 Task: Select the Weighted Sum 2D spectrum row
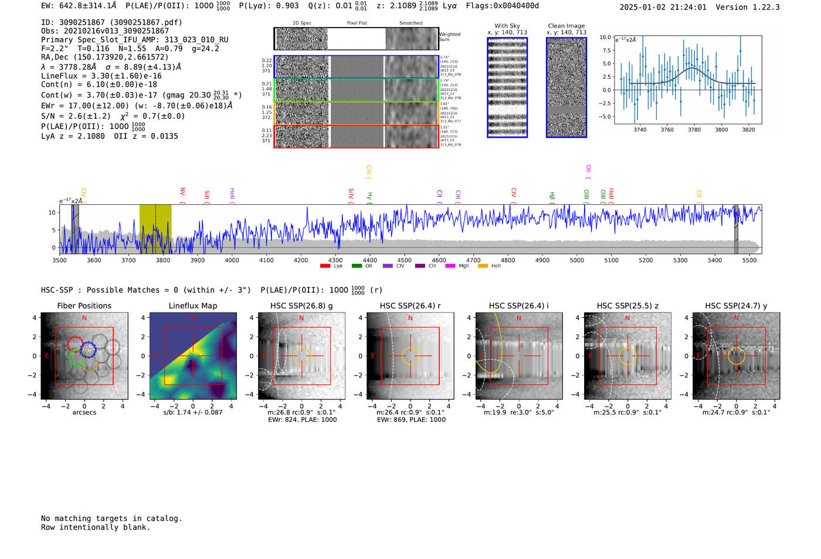click(x=357, y=39)
